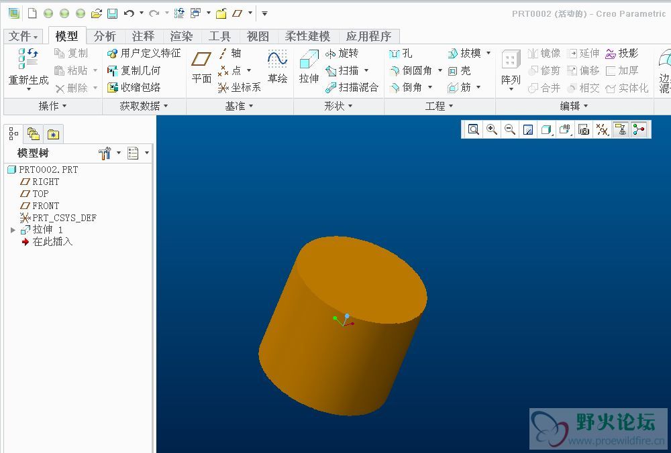Select the 壳 shell tool

click(459, 70)
